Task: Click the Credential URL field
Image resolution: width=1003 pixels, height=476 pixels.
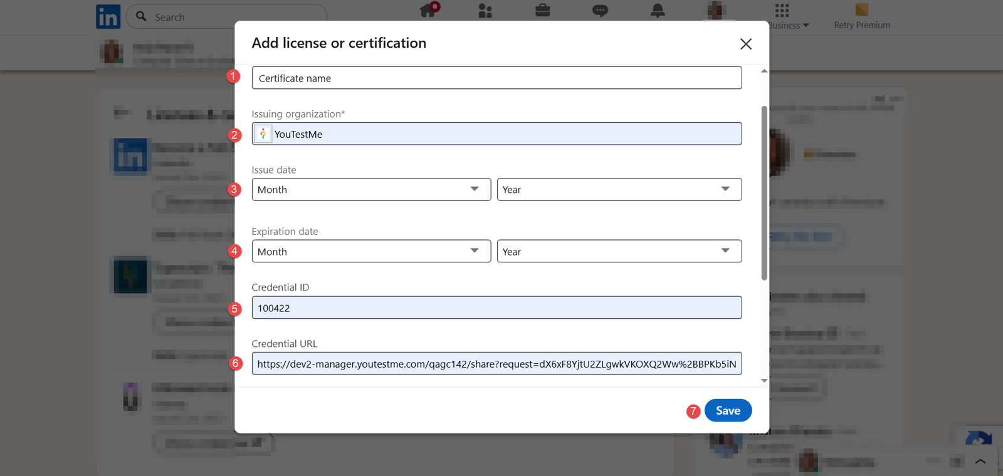Action: click(496, 364)
